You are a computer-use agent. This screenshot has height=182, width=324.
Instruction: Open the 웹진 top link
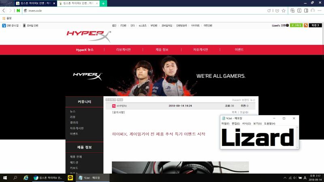(x=114, y=25)
